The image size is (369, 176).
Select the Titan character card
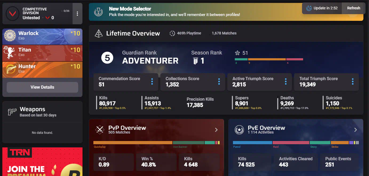coord(42,53)
